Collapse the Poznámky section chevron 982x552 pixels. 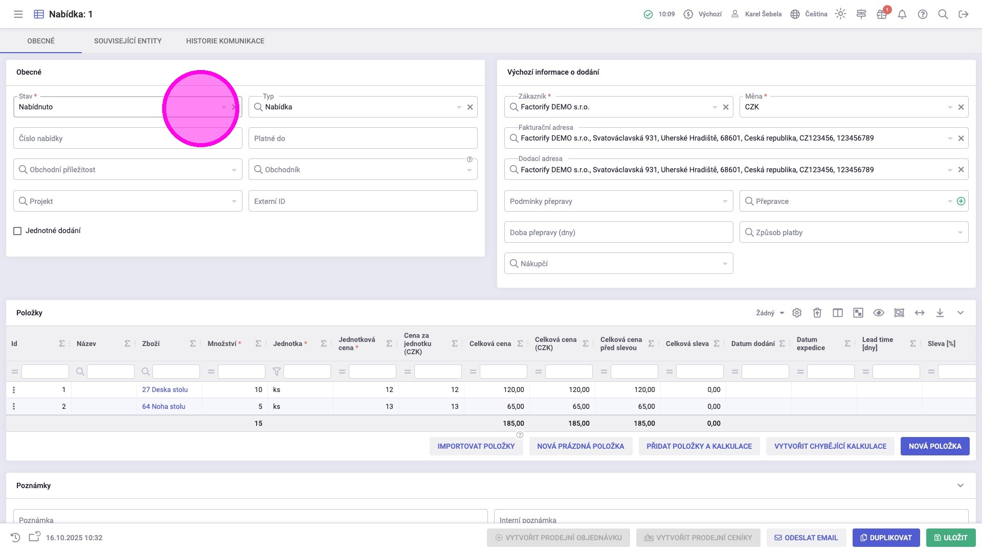tap(961, 486)
